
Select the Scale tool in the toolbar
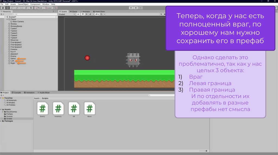pos(17,8)
